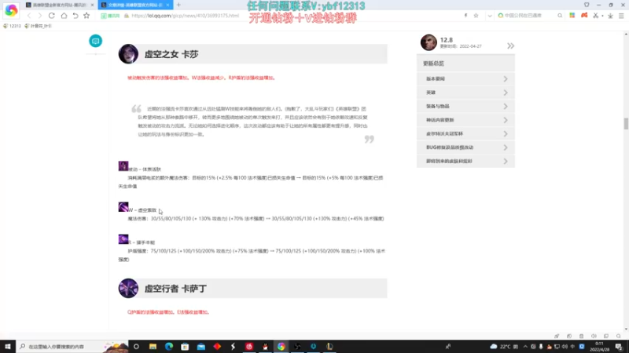Open the colorful grid extensions icon
This screenshot has width=629, height=353.
pyautogui.click(x=572, y=16)
